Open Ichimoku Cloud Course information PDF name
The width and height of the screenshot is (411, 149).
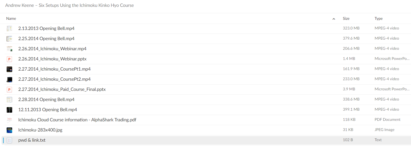(77, 120)
